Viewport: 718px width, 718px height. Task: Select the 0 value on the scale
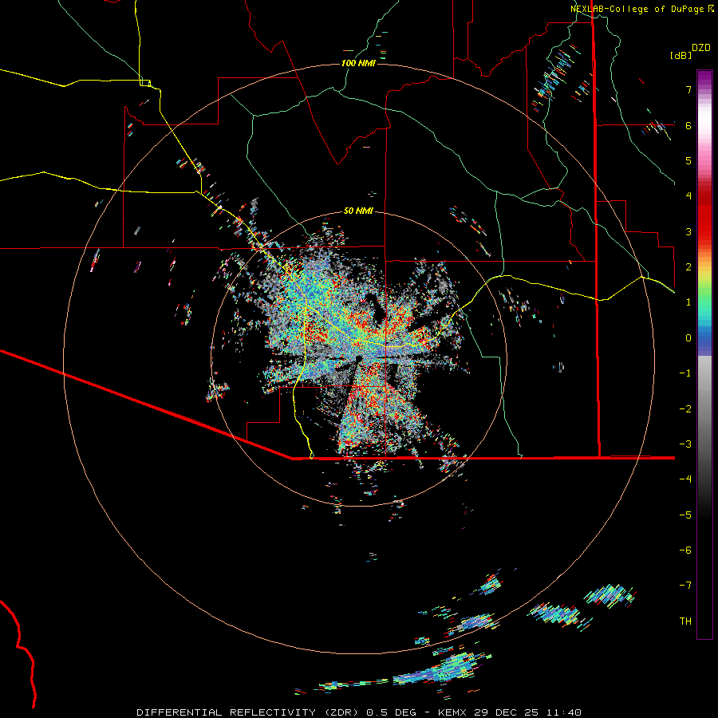click(x=688, y=338)
